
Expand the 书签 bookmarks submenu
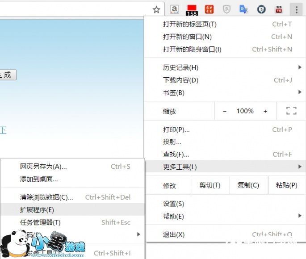point(225,92)
